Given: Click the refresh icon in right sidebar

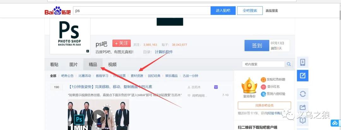Looking at the screenshot, I should 302,94.
